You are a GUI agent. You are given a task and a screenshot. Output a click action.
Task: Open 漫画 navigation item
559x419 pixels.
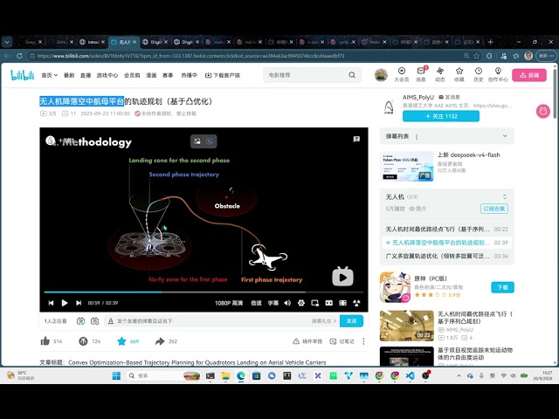151,75
